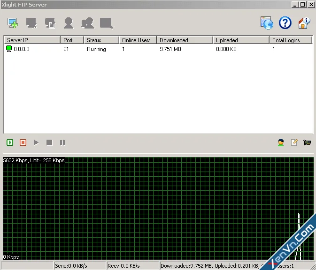Minimize the Xlight FTP Server window
The height and width of the screenshot is (270, 316).
[x=295, y=5]
